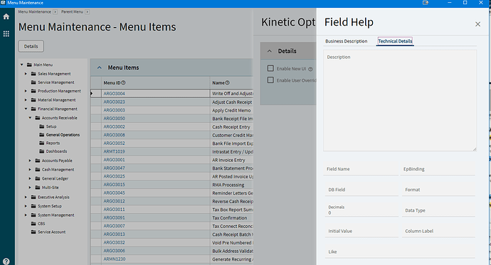Click into the Description text area
This screenshot has height=265, width=491.
point(400,101)
